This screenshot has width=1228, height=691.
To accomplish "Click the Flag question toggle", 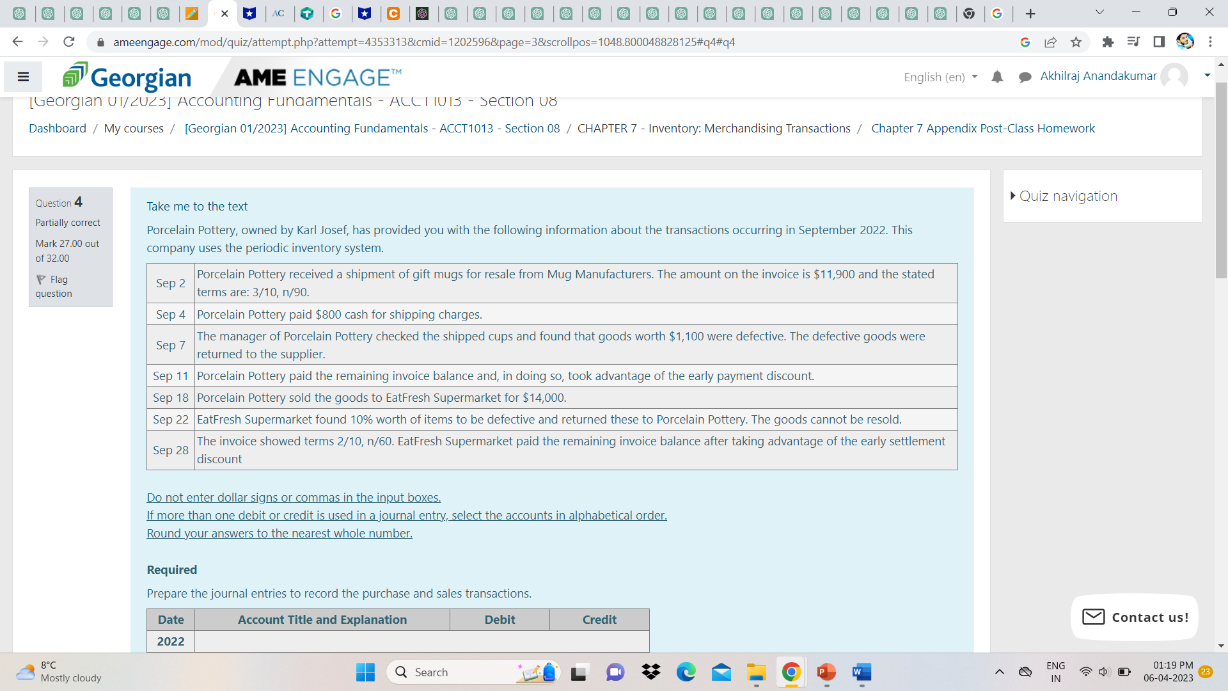I will 54,286.
